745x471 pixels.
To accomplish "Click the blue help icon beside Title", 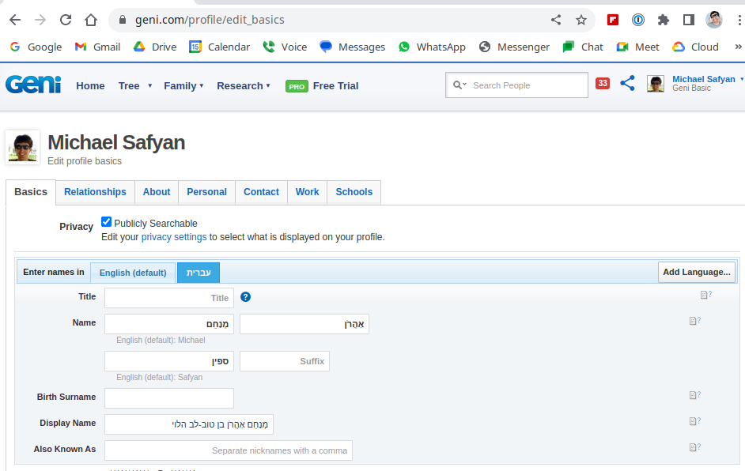I will (x=245, y=297).
